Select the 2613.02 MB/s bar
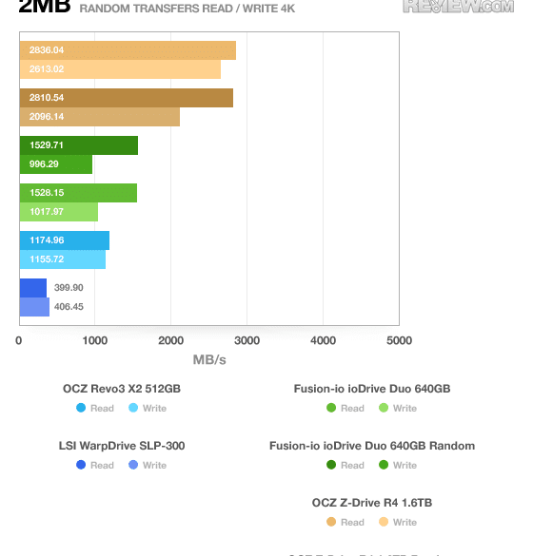 (x=120, y=69)
